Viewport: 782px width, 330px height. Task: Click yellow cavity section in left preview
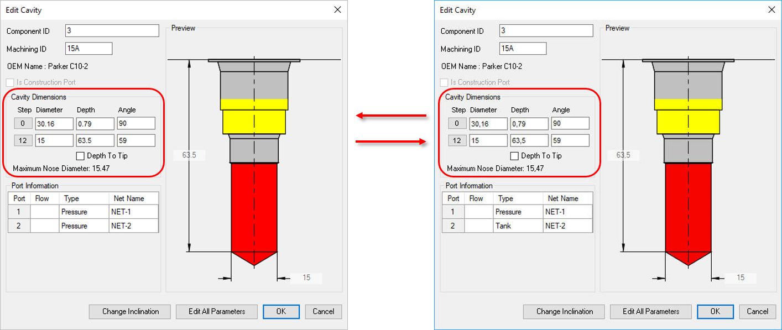[254, 117]
